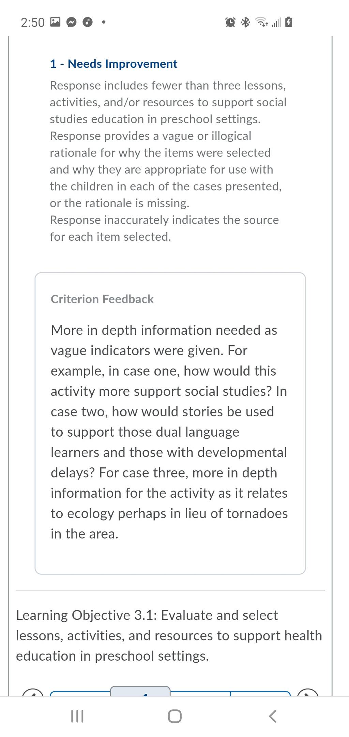The height and width of the screenshot is (737, 349).
Task: Open the recent apps button
Action: pyautogui.click(x=77, y=716)
